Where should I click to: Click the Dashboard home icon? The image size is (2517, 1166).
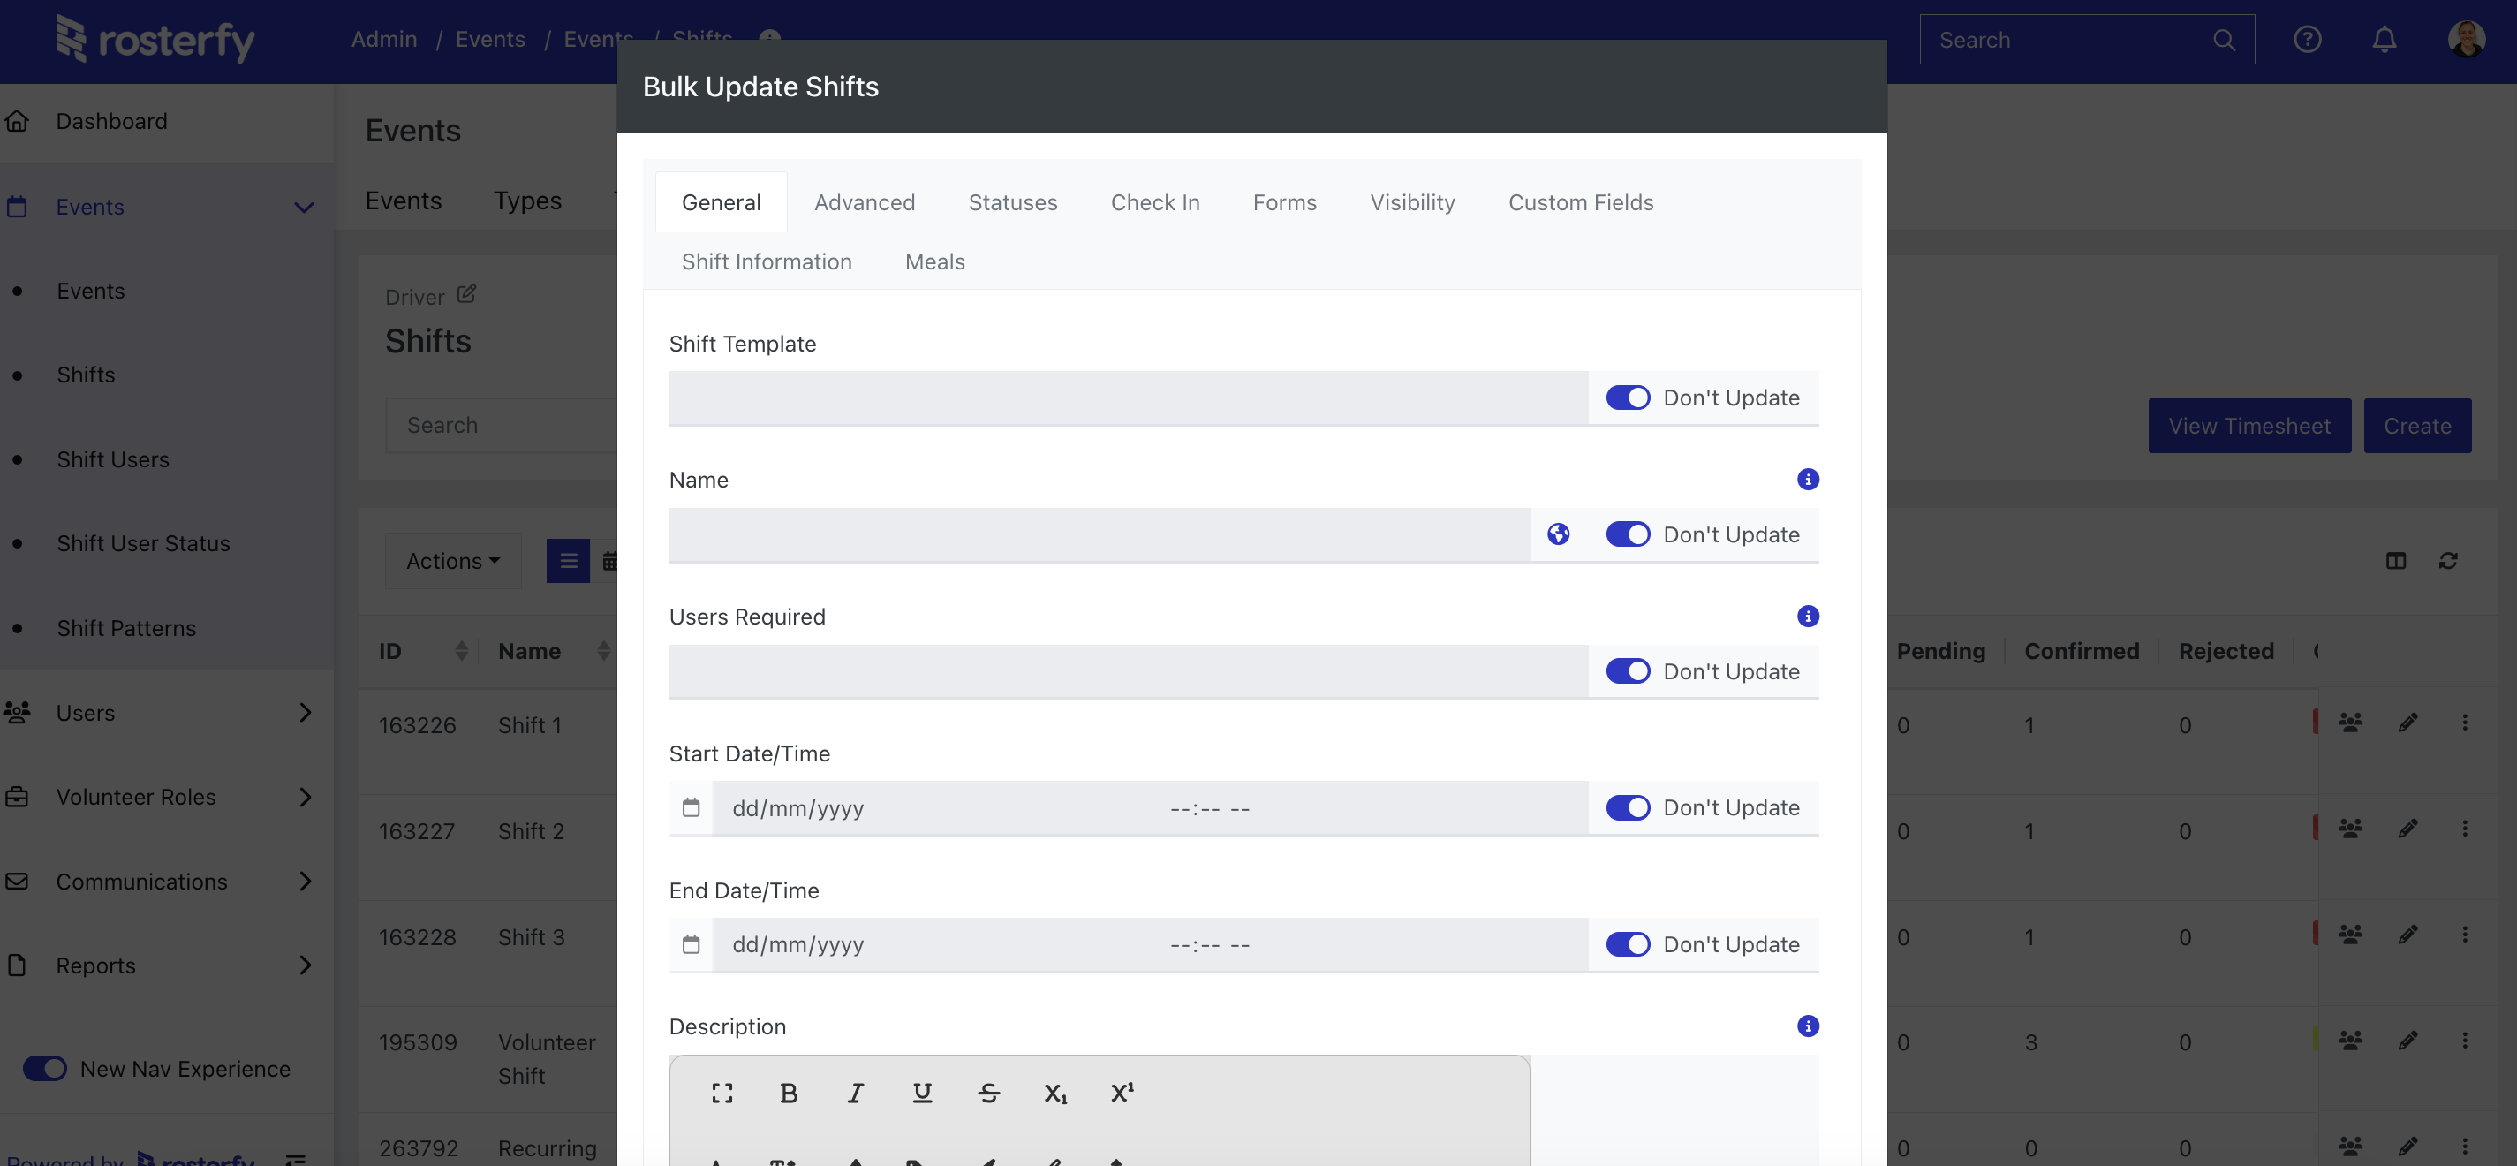(17, 121)
